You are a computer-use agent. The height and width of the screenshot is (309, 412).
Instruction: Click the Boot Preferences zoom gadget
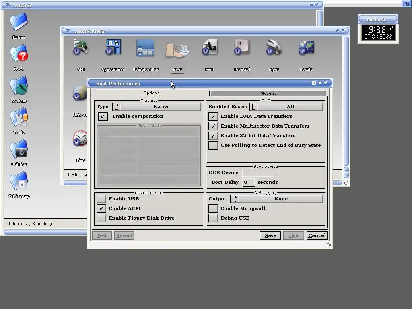click(x=313, y=83)
